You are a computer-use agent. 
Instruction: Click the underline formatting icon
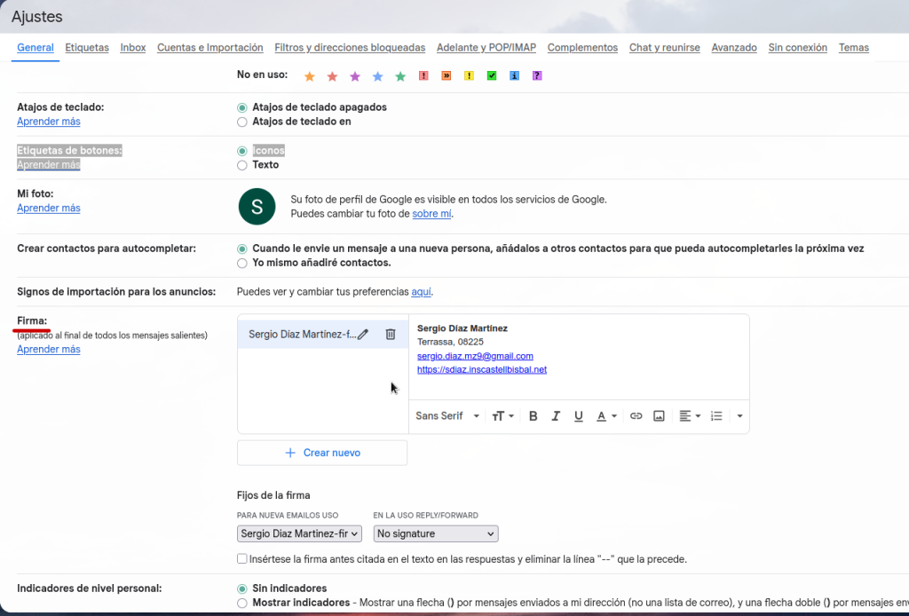point(579,416)
